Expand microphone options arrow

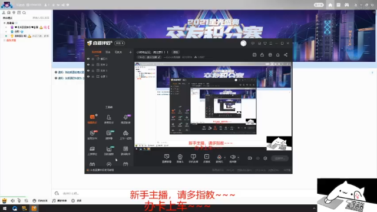[225, 158]
